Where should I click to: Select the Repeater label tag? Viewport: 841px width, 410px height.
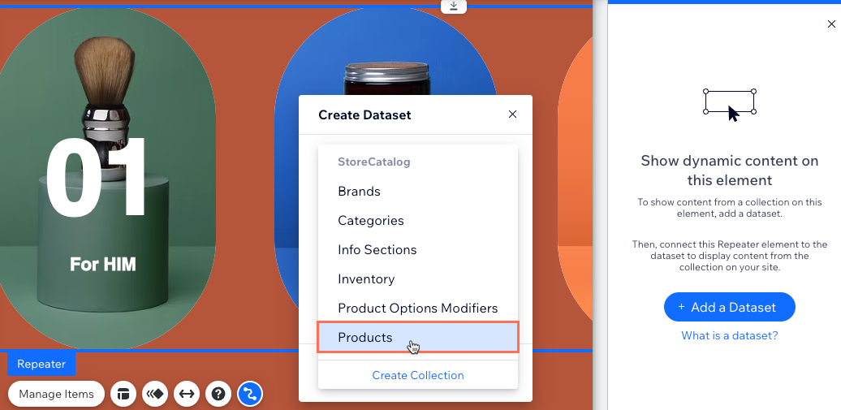tap(41, 364)
